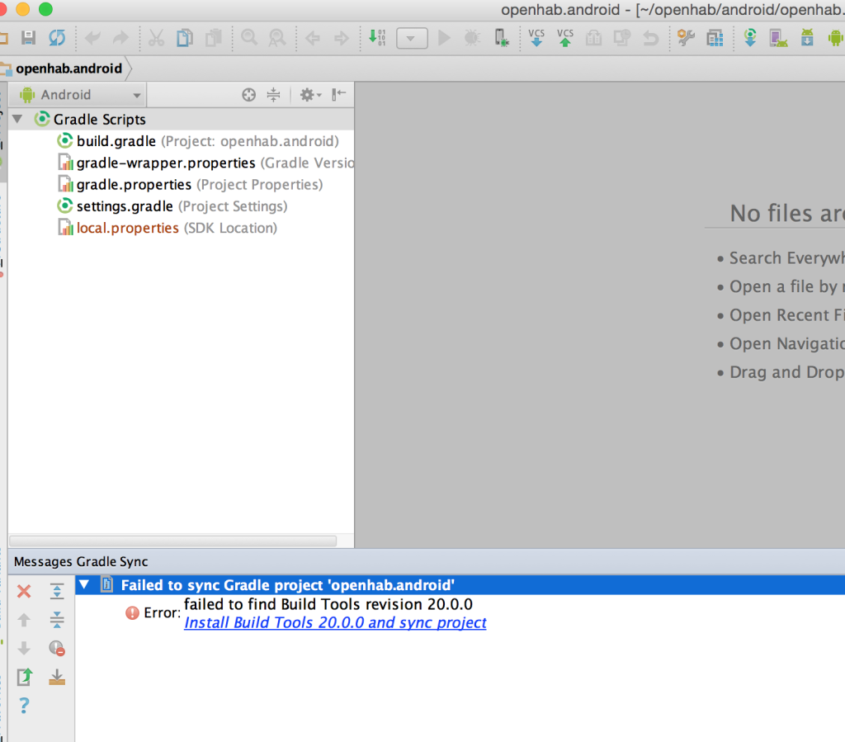This screenshot has height=742, width=845.
Task: Close the Messages panel with red X
Action: pyautogui.click(x=24, y=591)
